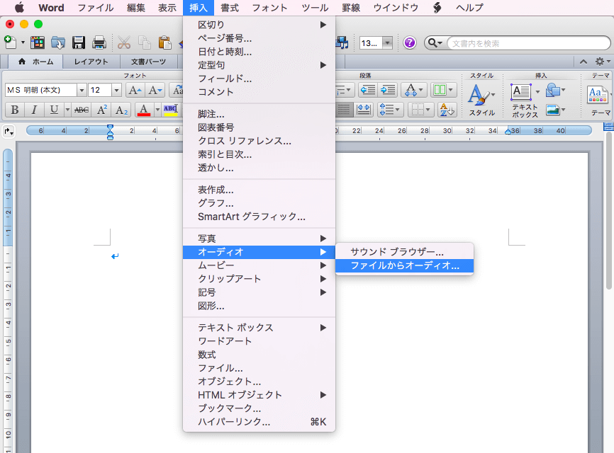Choose ハイパーリンク... from the insert menu
614x453 pixels.
[x=259, y=422]
